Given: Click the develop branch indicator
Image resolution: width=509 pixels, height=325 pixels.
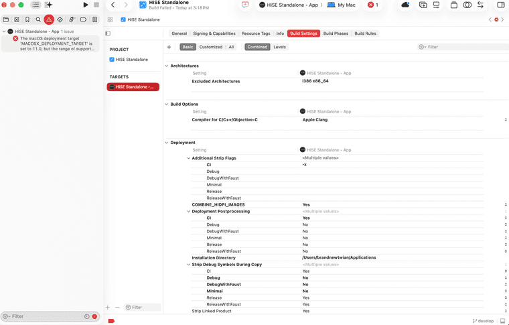Looking at the screenshot, I should (x=484, y=321).
